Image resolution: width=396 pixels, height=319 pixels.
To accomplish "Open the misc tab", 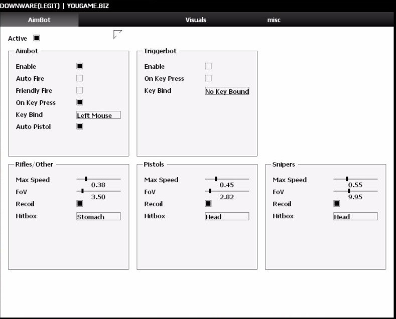I will coord(274,20).
